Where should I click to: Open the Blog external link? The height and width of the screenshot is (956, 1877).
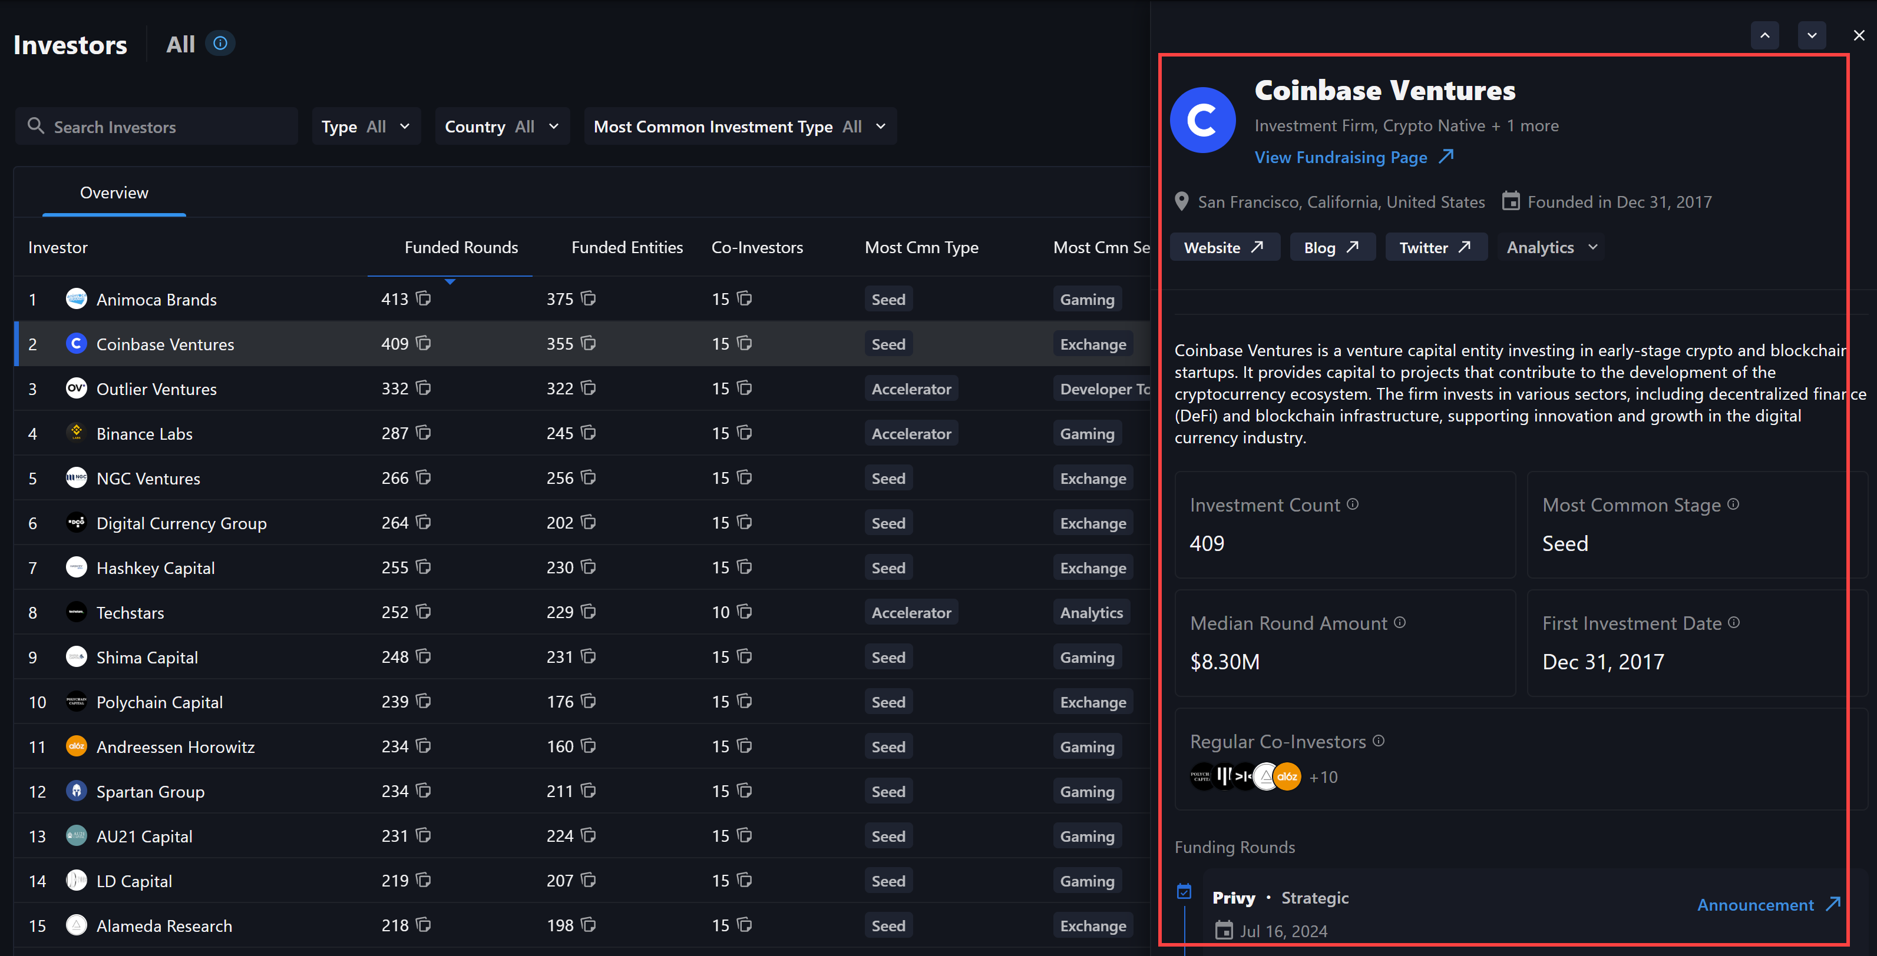point(1332,248)
